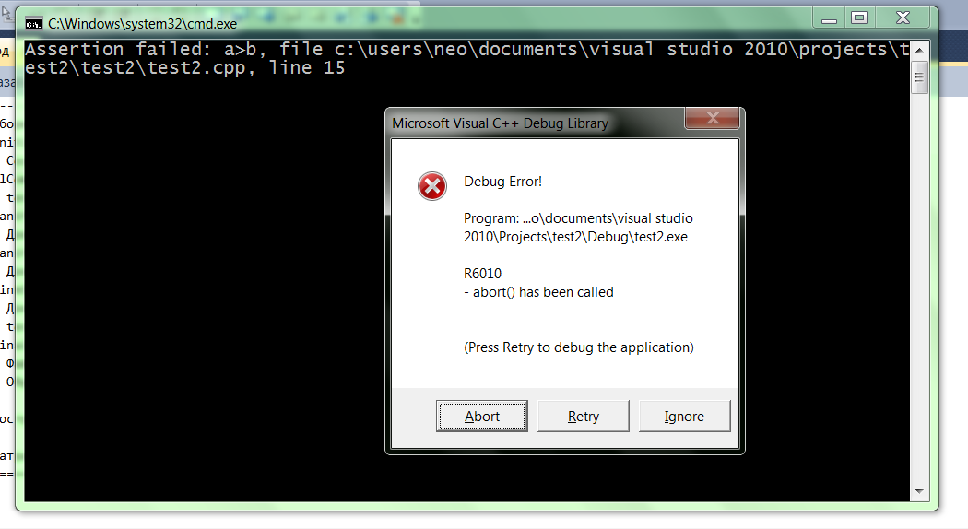Close the cmd.exe console window

click(903, 18)
